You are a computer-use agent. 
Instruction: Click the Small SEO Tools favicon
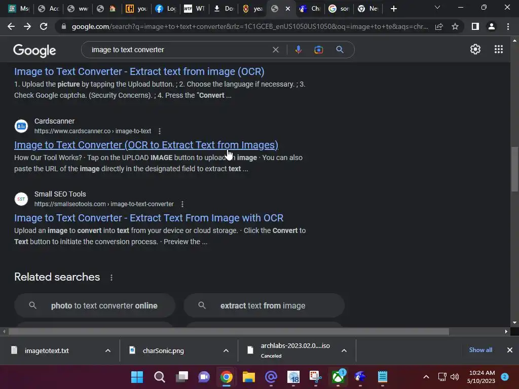tap(21, 199)
